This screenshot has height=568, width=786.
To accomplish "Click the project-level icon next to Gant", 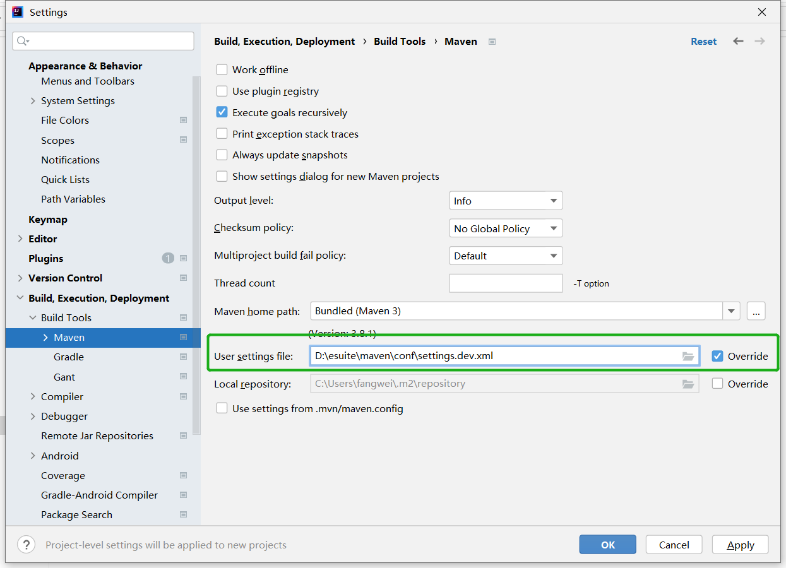I will coord(183,377).
